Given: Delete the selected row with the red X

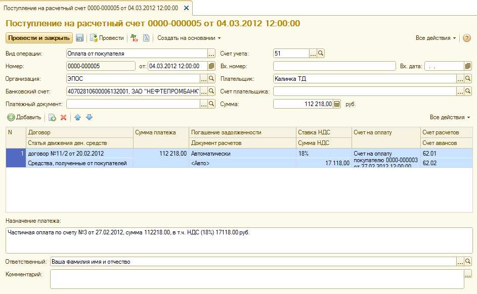Looking at the screenshot, I should pyautogui.click(x=64, y=117).
